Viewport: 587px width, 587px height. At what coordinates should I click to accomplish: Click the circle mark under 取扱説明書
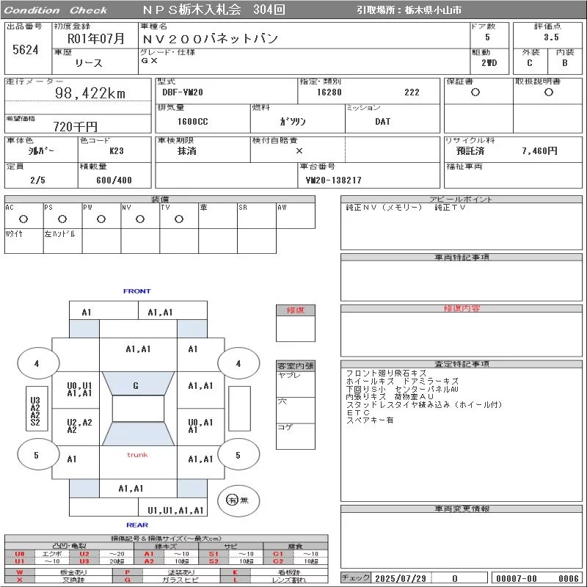(549, 92)
